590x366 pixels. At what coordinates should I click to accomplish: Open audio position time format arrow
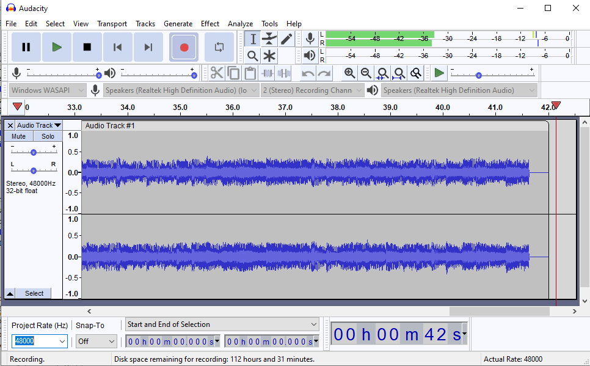[x=464, y=334]
